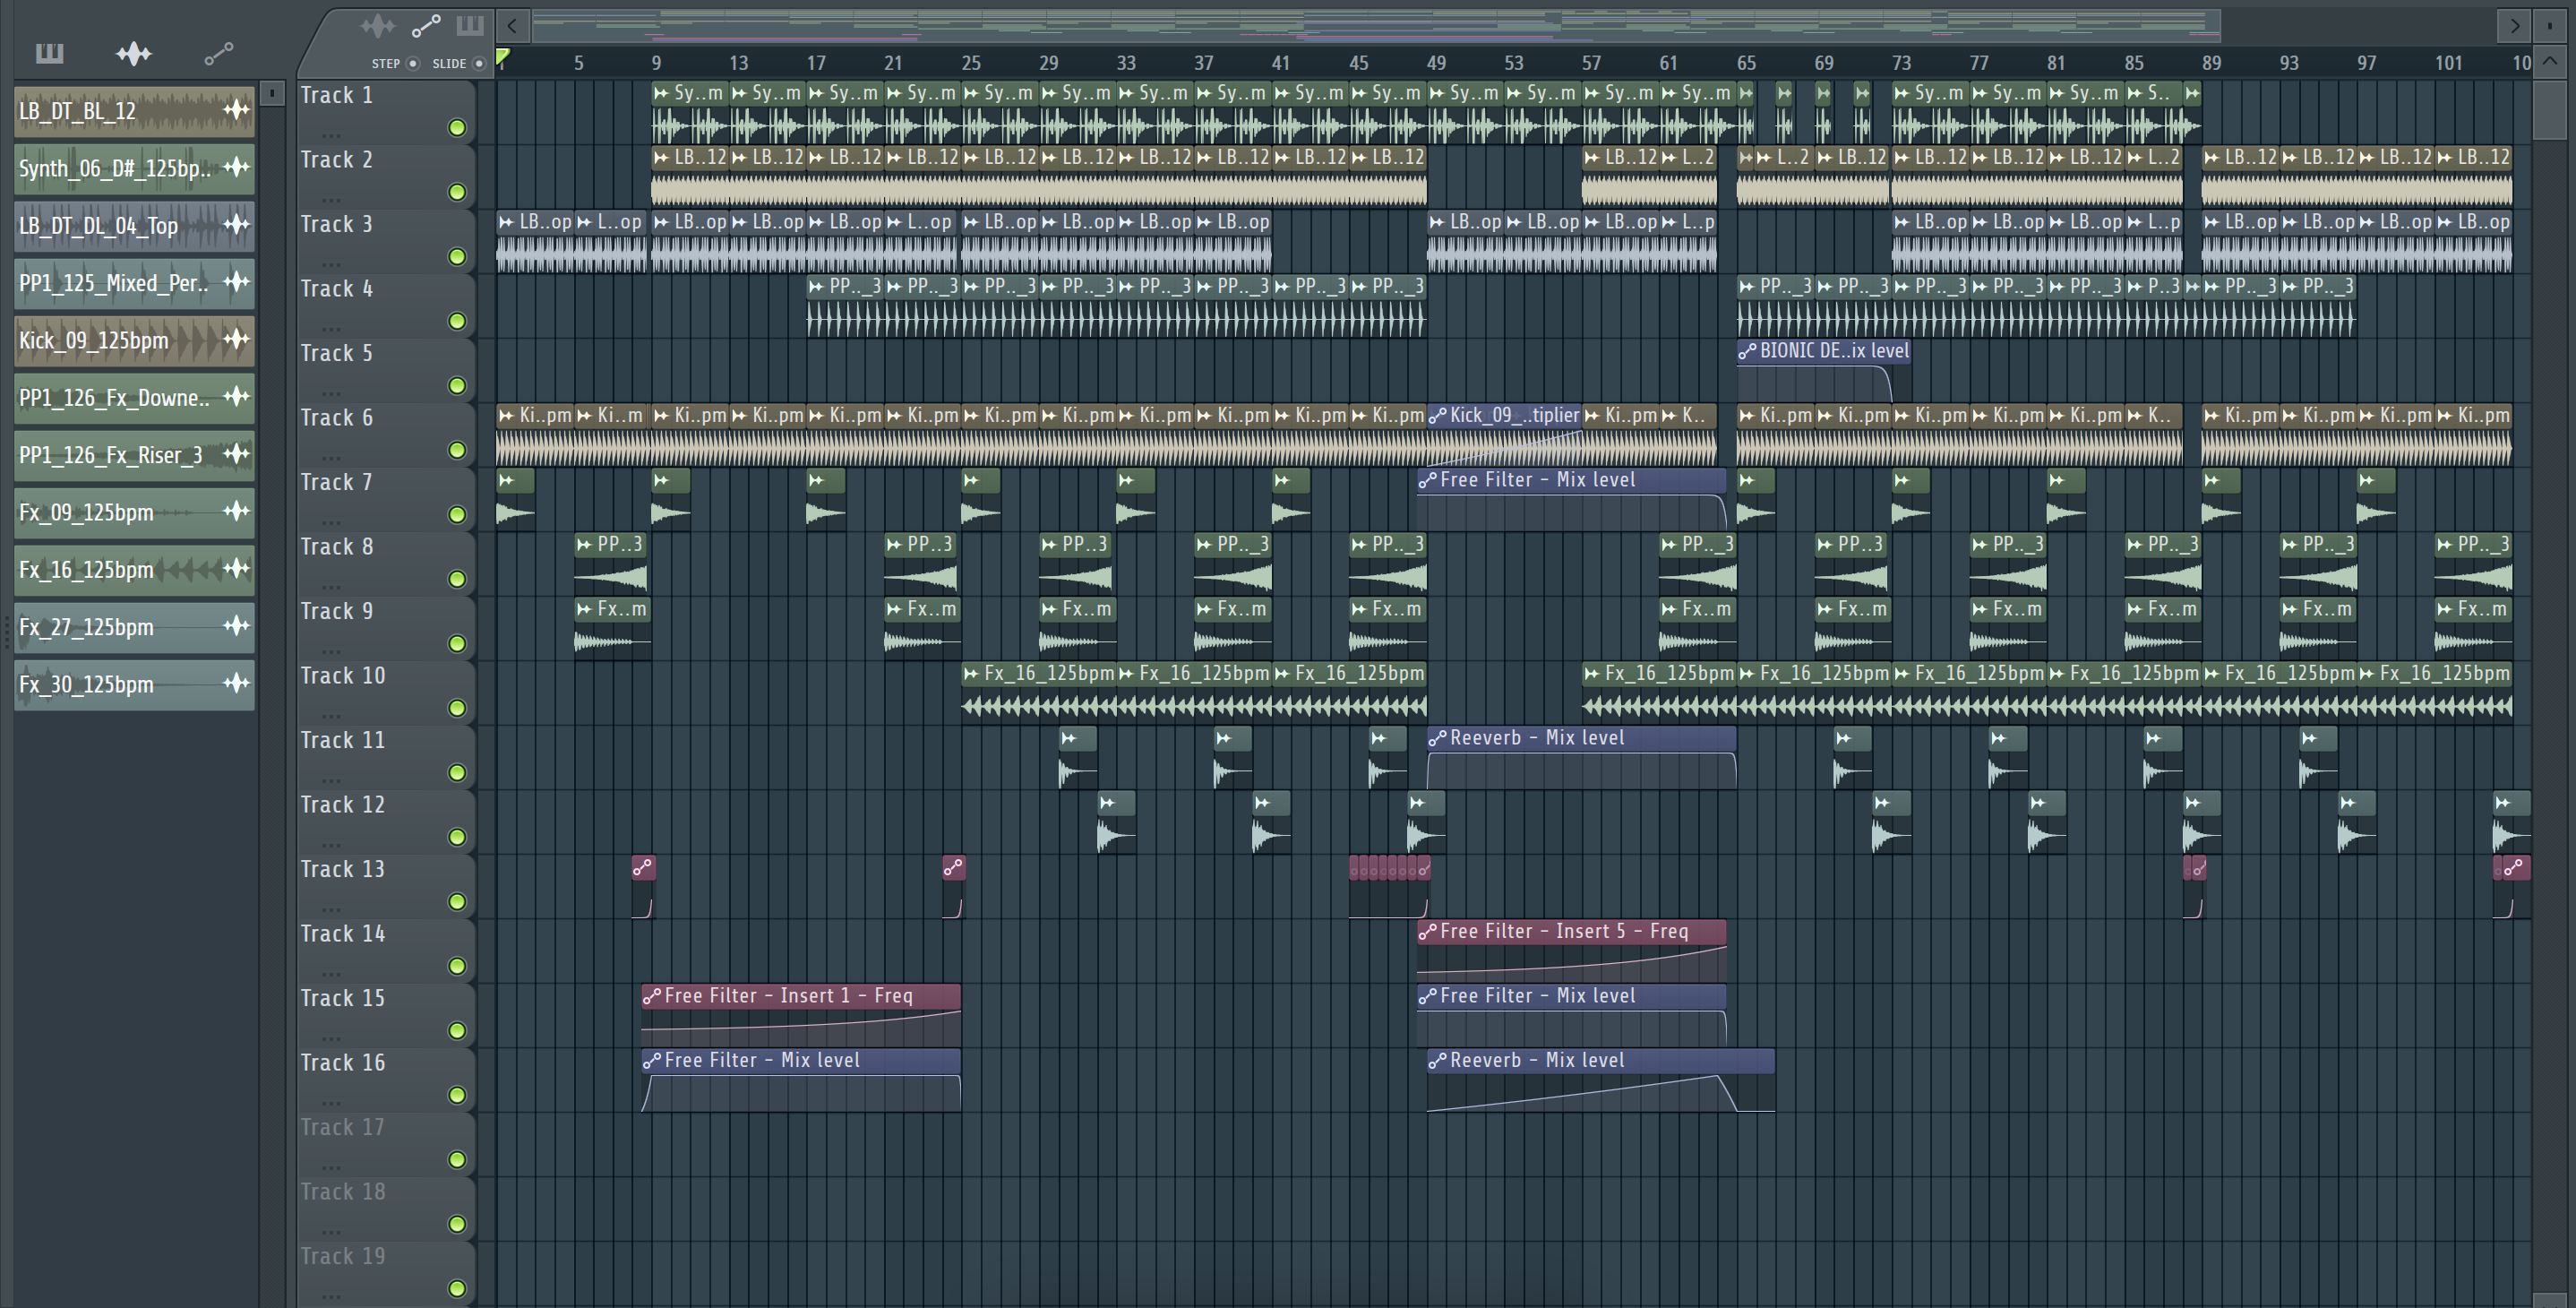Viewport: 2576px width, 1308px height.
Task: Open first Fx_16_125bpm clip menu on Track 10
Action: 971,674
